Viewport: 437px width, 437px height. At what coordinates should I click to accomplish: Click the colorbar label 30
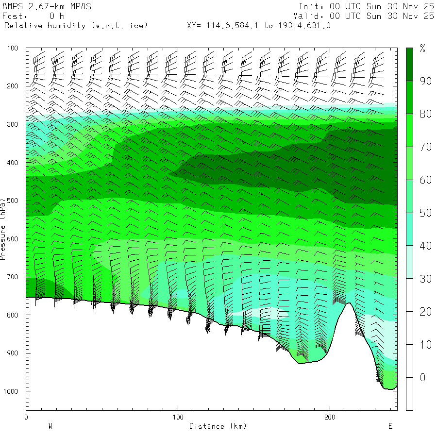[x=425, y=279]
